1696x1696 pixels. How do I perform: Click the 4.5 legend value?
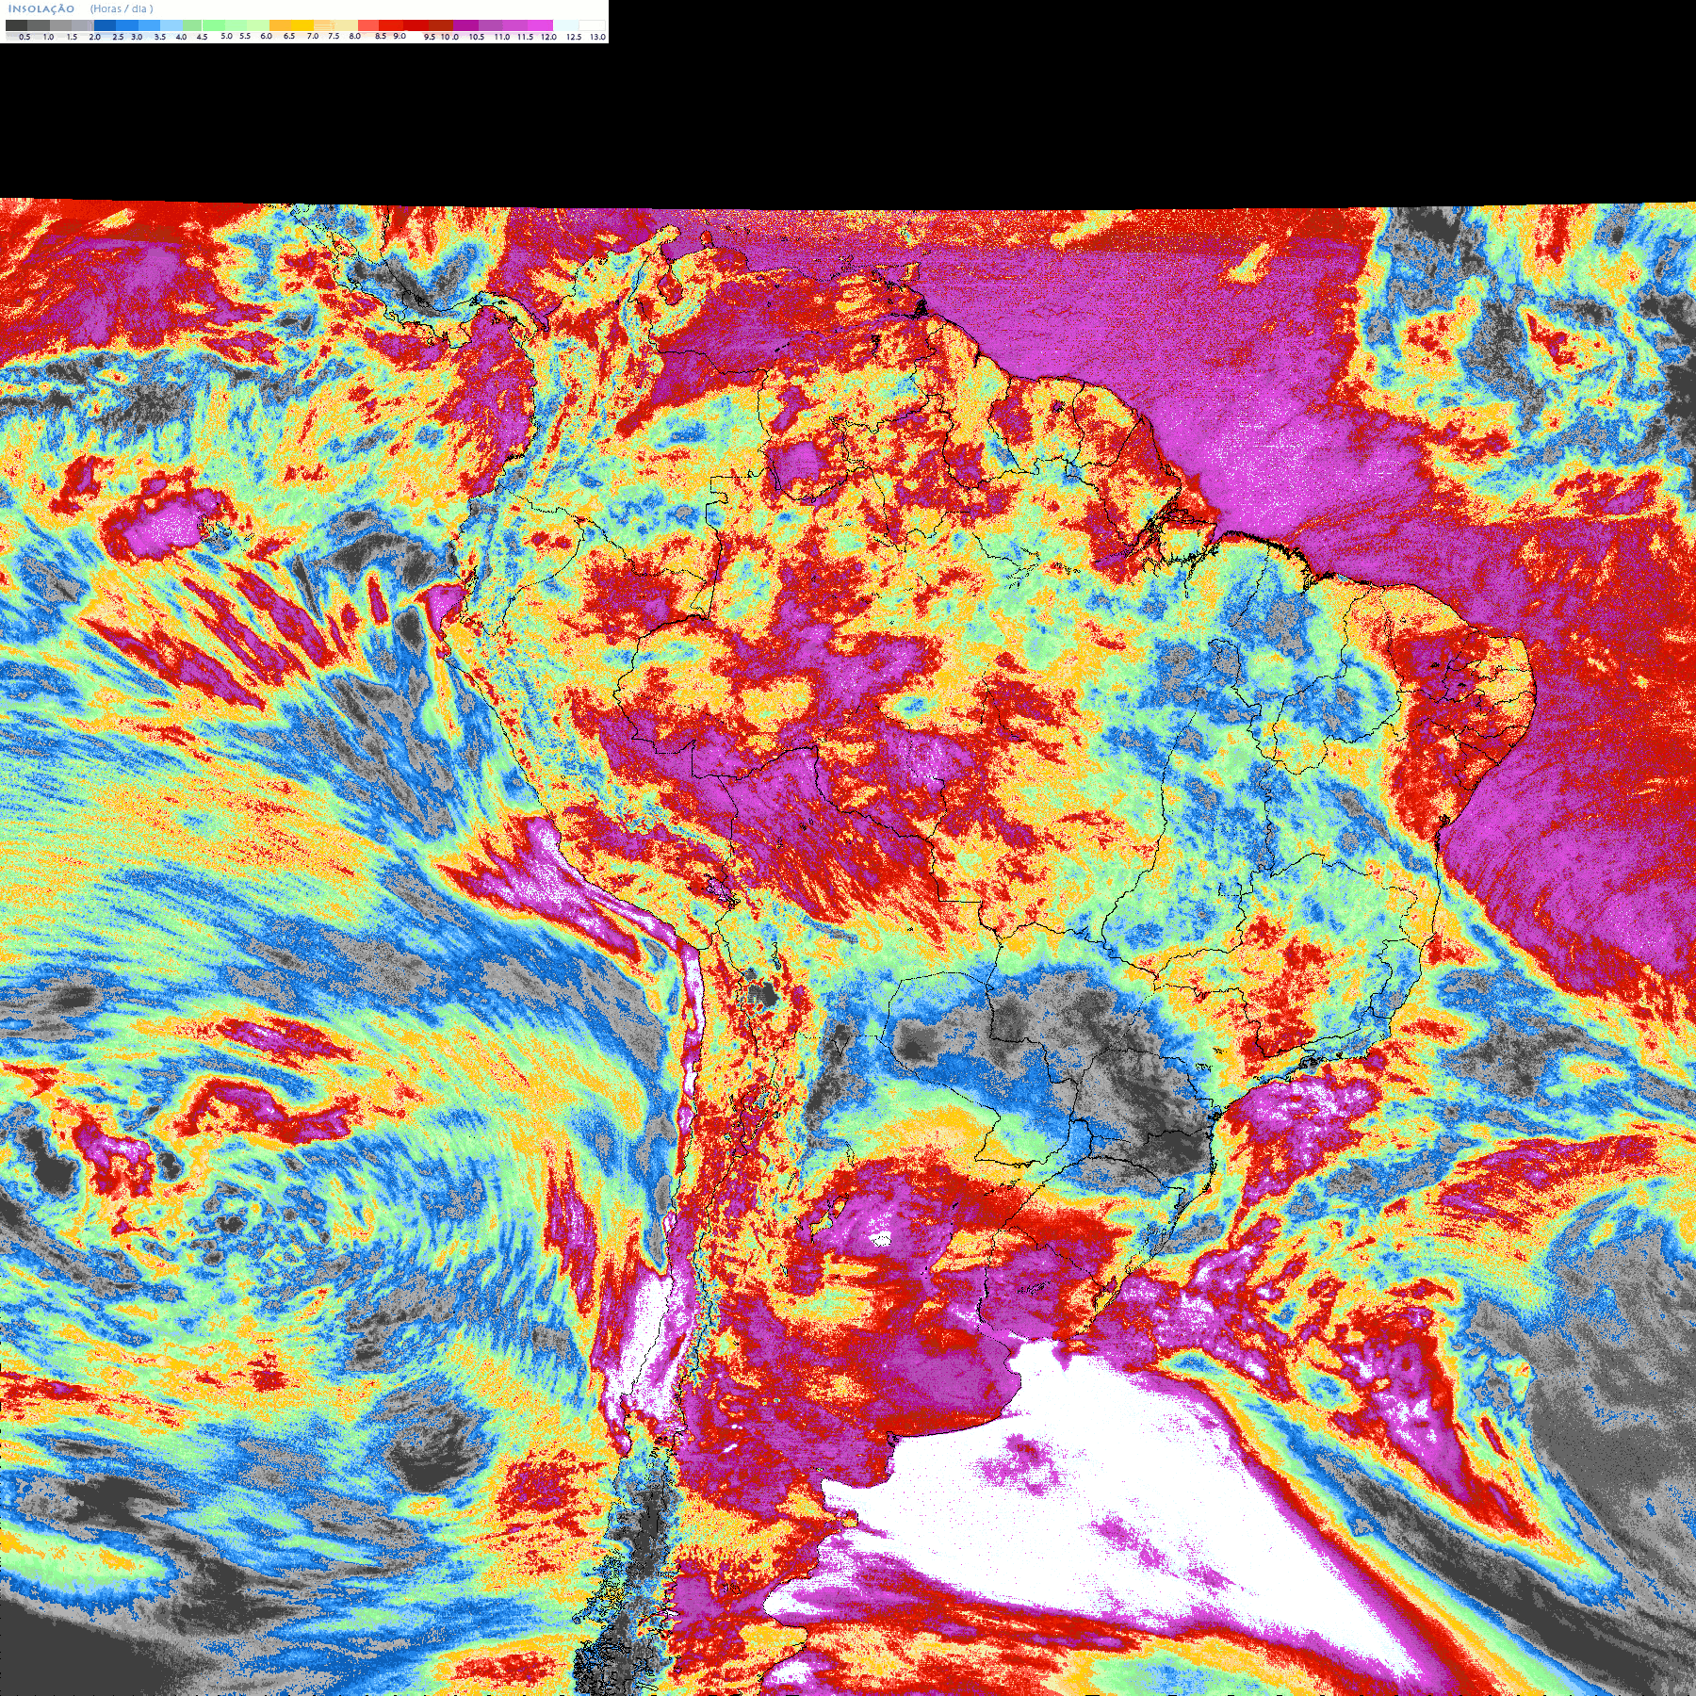[x=202, y=37]
